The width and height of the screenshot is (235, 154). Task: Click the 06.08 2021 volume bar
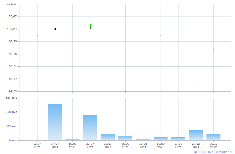coord(125,138)
